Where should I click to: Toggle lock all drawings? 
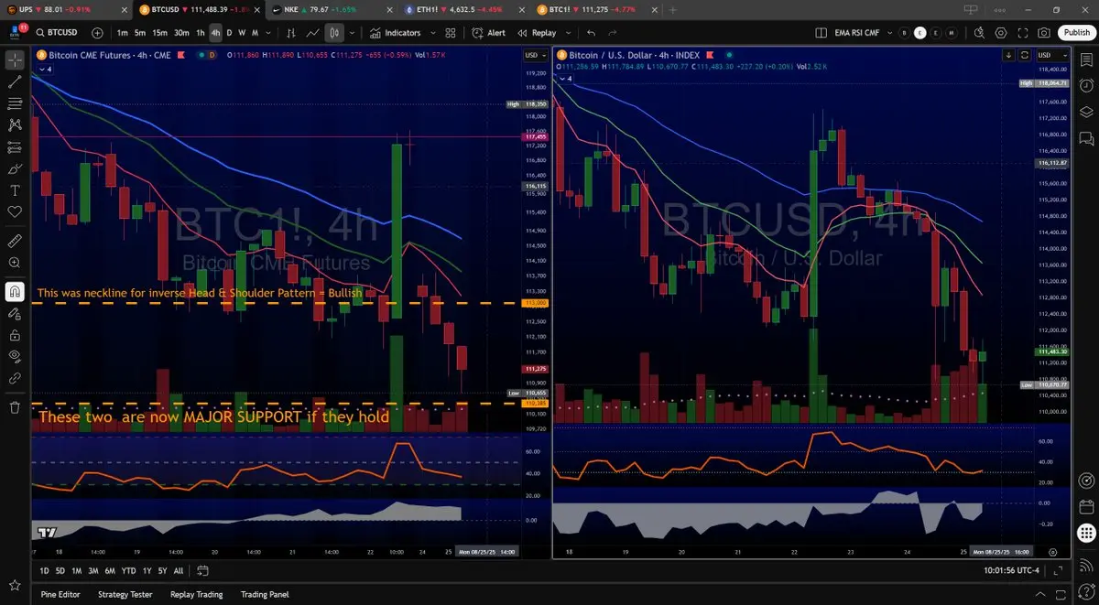click(x=15, y=334)
